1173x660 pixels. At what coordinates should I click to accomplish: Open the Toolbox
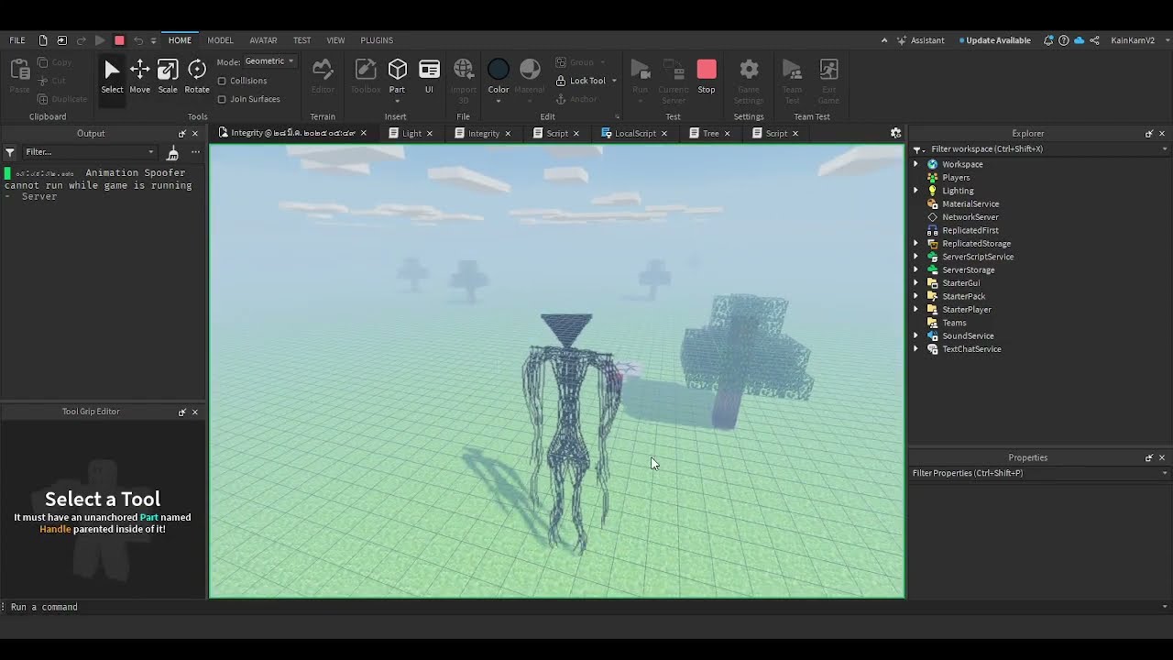pyautogui.click(x=366, y=76)
